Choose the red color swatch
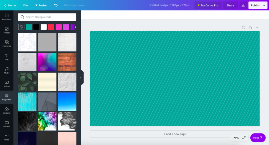Image resolution: width=269 pixels, height=145 pixels. pos(51,27)
